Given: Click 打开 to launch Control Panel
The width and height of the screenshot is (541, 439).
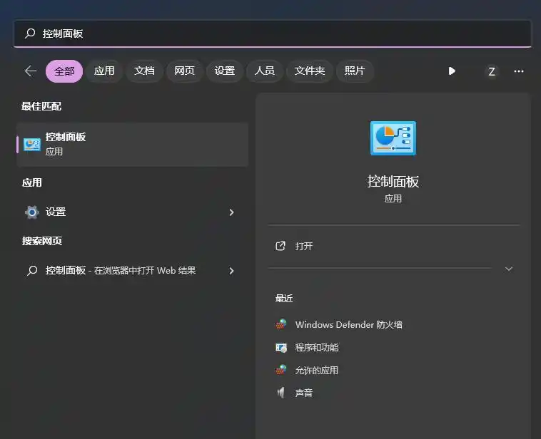Looking at the screenshot, I should [304, 246].
